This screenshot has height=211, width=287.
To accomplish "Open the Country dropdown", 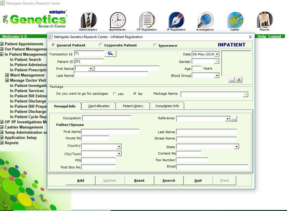I will pos(119,146).
